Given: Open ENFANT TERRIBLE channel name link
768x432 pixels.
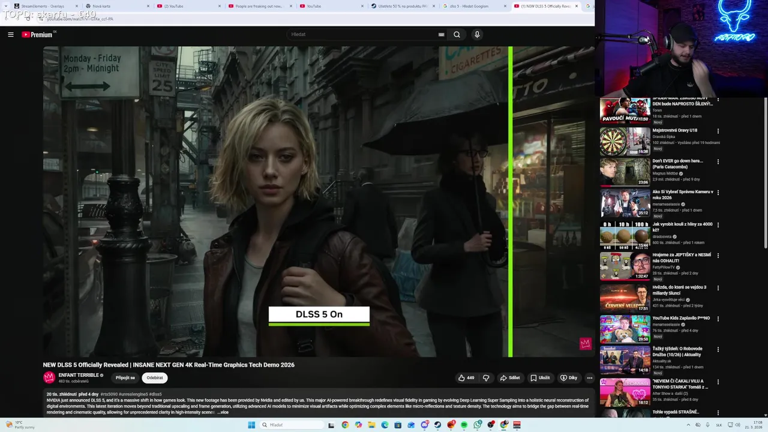Looking at the screenshot, I should tap(79, 375).
